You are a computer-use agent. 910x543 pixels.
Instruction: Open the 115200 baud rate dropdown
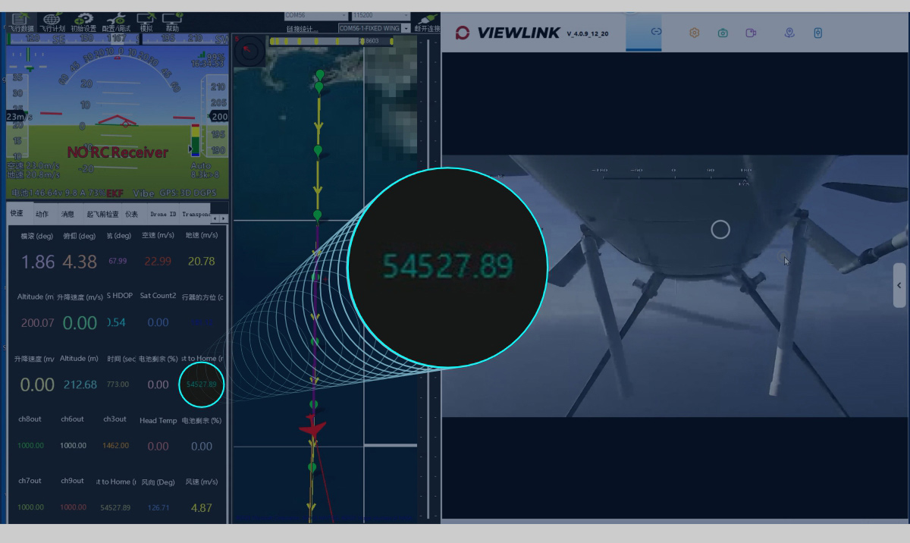click(379, 15)
